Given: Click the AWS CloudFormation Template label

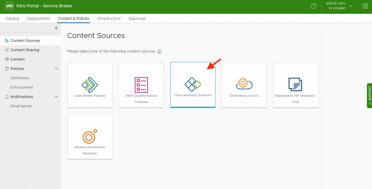Looking at the screenshot, I should tap(141, 99).
